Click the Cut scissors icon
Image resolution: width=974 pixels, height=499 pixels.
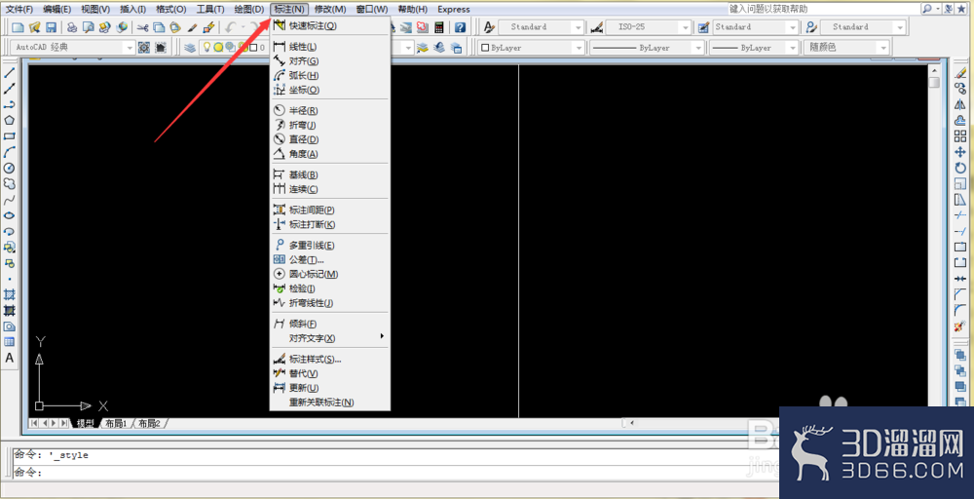pos(143,27)
